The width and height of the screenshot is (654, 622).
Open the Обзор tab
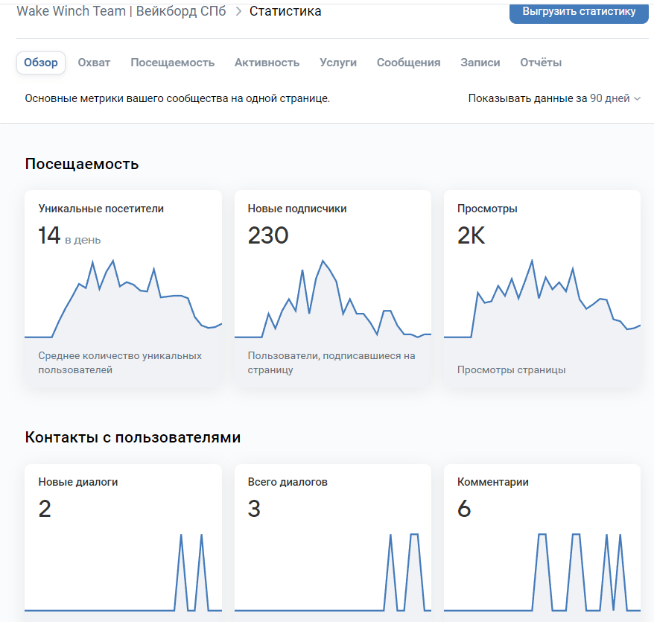click(x=41, y=63)
